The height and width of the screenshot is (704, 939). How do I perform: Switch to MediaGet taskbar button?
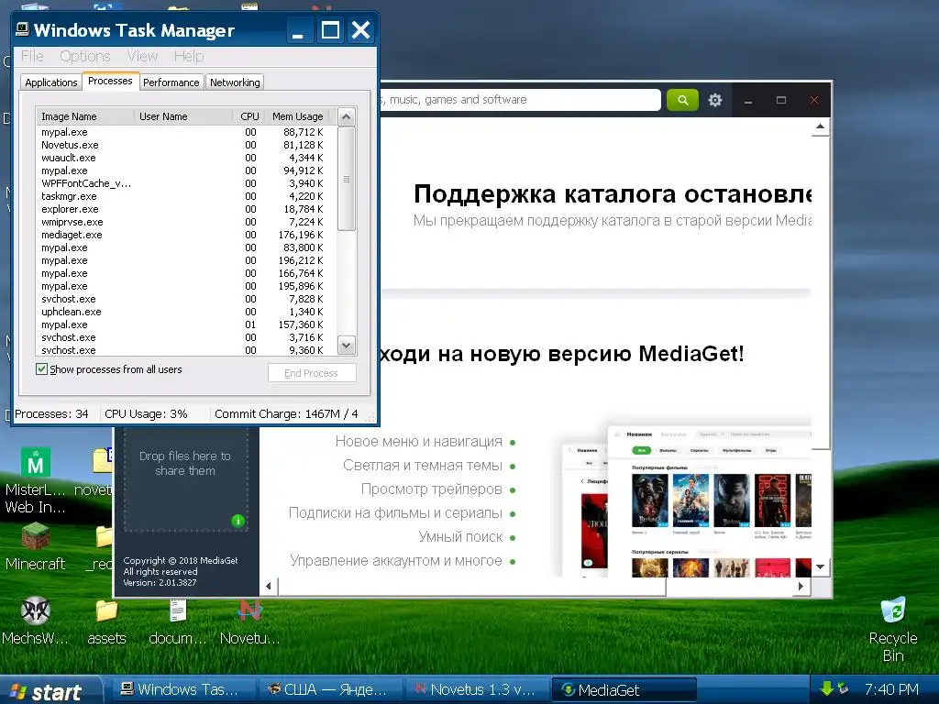coord(623,689)
